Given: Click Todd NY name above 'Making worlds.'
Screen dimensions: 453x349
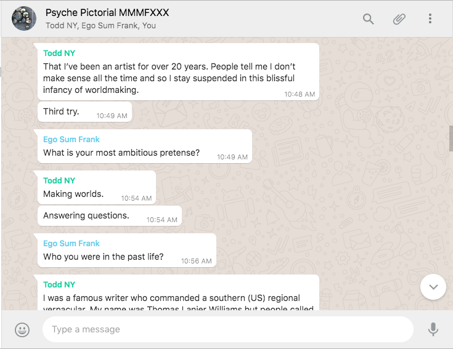Looking at the screenshot, I should click(x=59, y=180).
